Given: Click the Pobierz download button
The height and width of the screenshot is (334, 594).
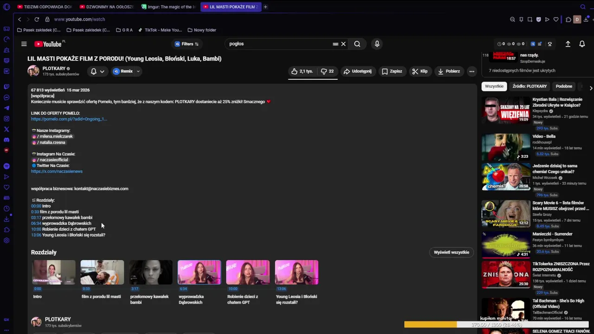Looking at the screenshot, I should 449,71.
